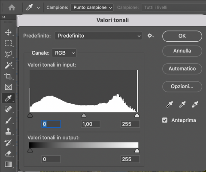Screen dimensions: 206x172
Task: Select the Crop tool
Action: pyautogui.click(x=8, y=76)
